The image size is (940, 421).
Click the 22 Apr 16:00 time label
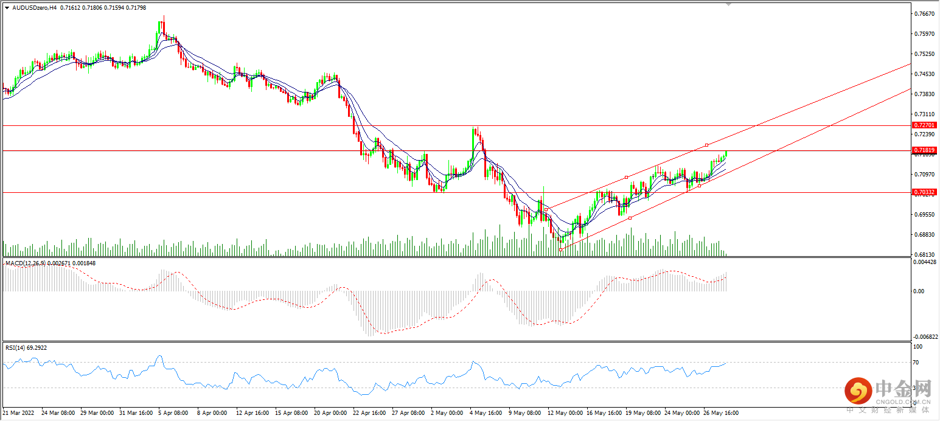(x=368, y=413)
